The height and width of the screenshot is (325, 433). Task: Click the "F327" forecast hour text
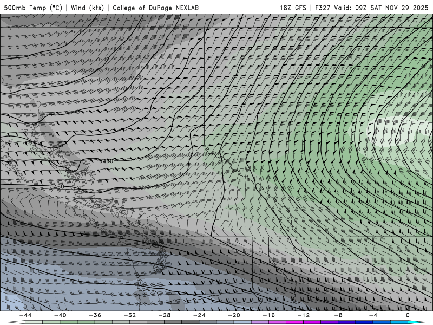323,8
